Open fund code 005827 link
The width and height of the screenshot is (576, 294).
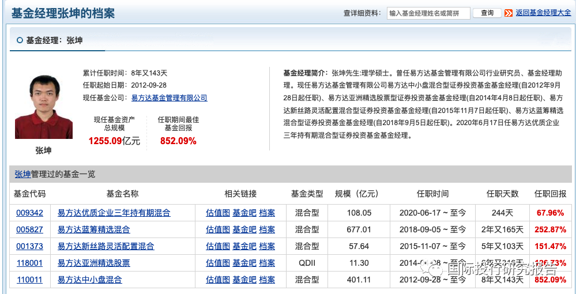(29, 229)
